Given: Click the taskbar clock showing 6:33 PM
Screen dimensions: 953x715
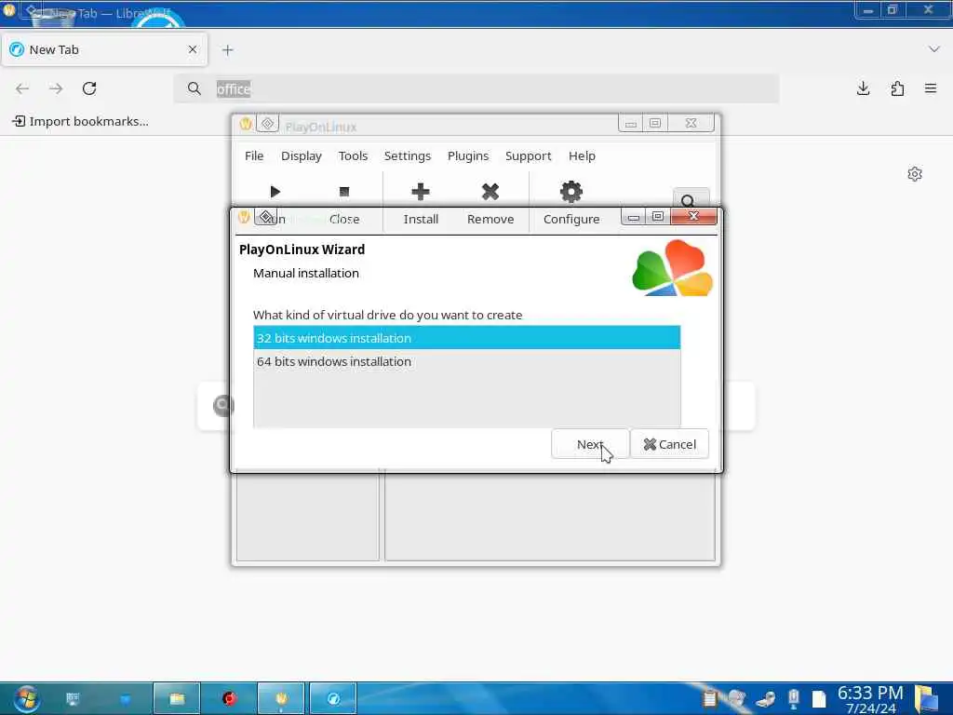Looking at the screenshot, I should (870, 699).
